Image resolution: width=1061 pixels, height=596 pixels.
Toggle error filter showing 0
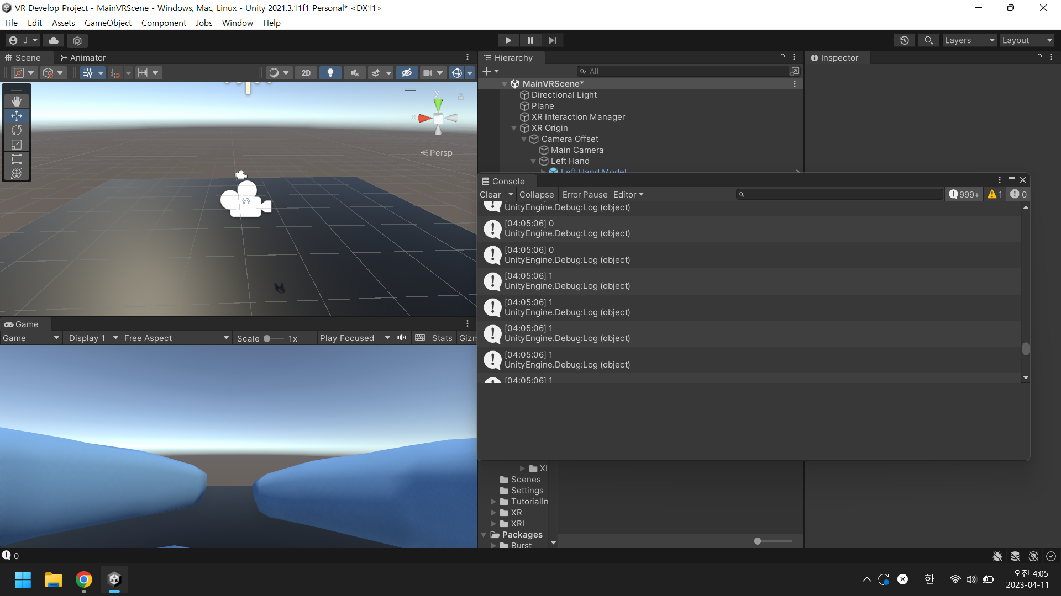coord(1018,194)
